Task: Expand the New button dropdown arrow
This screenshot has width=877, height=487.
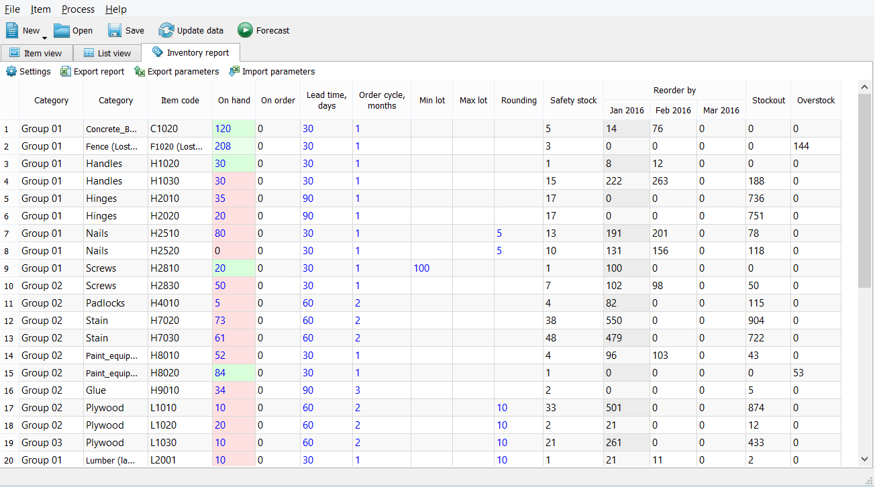Action: tap(44, 38)
